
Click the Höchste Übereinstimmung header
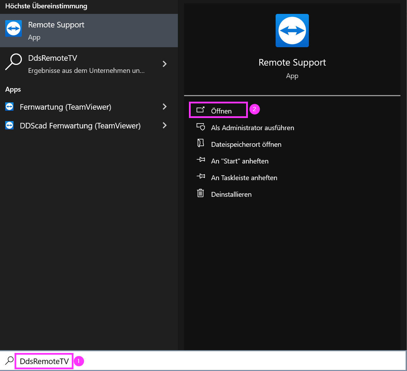point(46,6)
